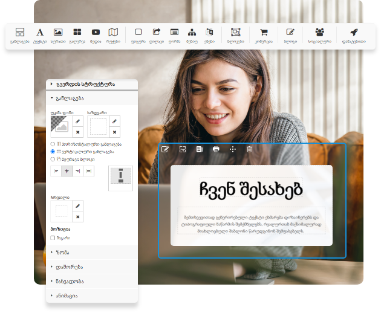This screenshot has width=381, height=313.
Task: Open the gallery grid tool in toolbar
Action: click(x=77, y=33)
